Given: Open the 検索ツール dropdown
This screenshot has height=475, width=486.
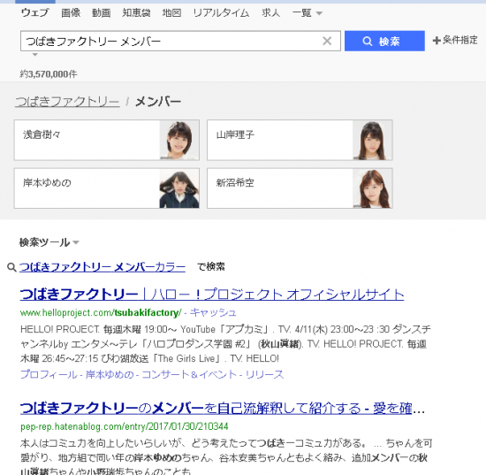Looking at the screenshot, I should click(x=49, y=242).
